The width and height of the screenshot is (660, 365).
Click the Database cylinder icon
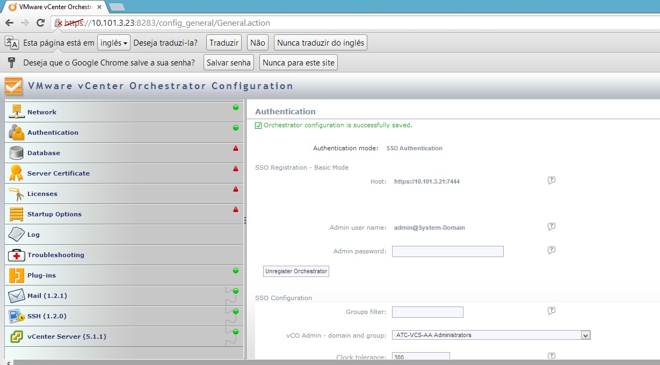(17, 153)
